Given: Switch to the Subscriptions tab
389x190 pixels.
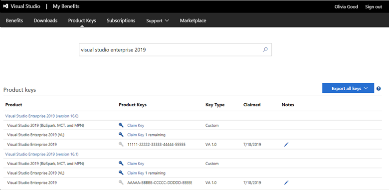Looking at the screenshot, I should click(121, 20).
